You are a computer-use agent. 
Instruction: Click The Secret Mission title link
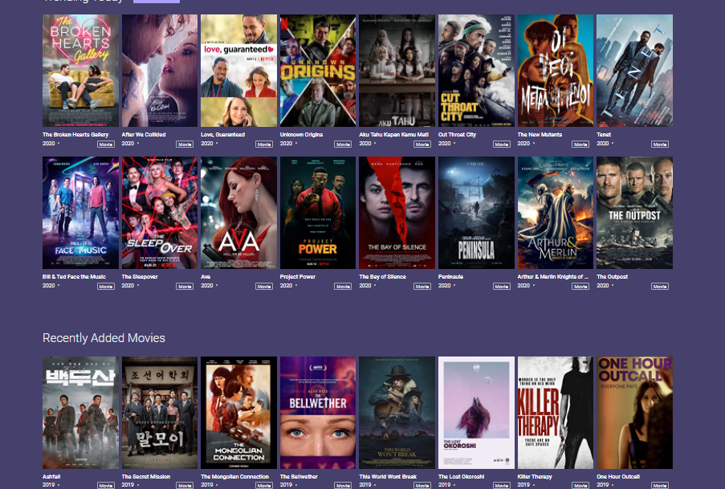coord(146,476)
